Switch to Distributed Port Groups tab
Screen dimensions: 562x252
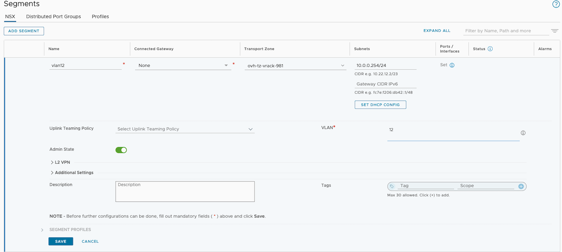tap(53, 16)
